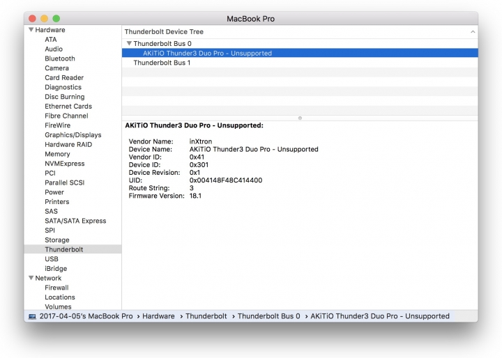Click the bold device details heading
502x358 pixels.
coord(194,125)
